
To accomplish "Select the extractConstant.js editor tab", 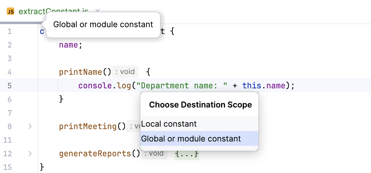I will tap(53, 12).
